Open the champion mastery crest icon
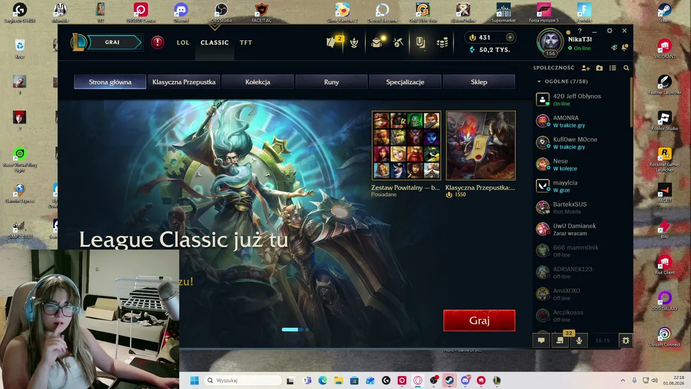The image size is (691, 389). tap(421, 42)
